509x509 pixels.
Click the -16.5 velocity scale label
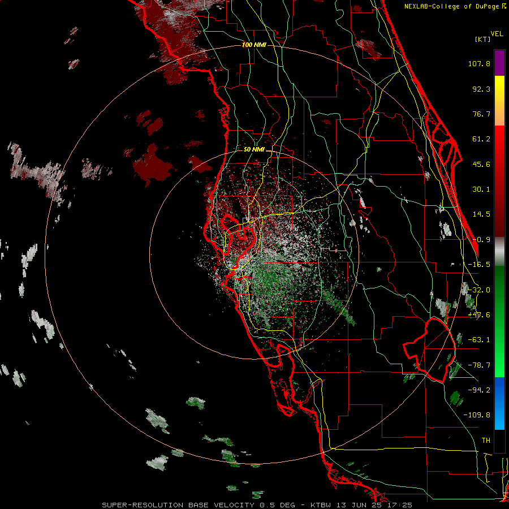click(479, 265)
